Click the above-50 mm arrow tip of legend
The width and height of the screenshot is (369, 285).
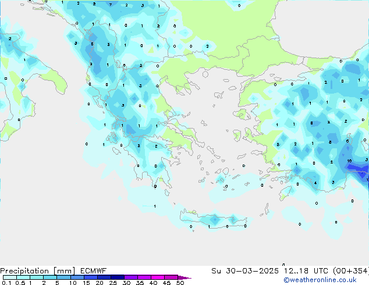click(x=185, y=277)
